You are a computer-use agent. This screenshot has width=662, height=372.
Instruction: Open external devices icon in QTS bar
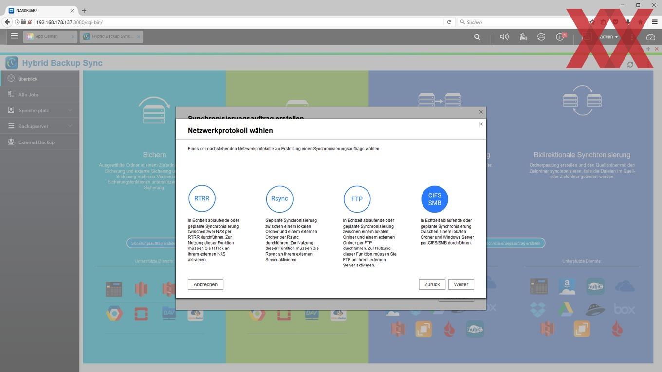click(x=541, y=37)
